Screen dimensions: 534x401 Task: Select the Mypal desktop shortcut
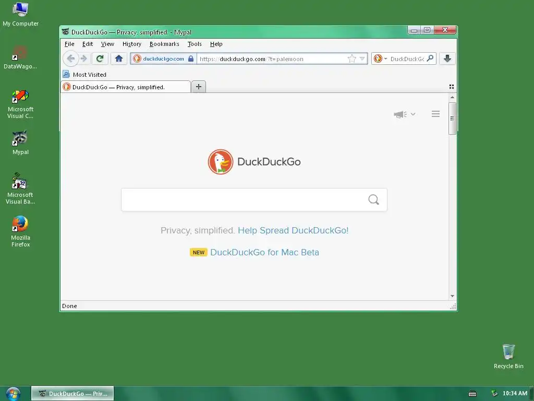point(20,143)
